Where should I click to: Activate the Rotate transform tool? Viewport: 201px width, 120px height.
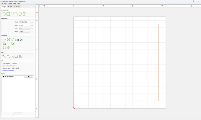(13, 39)
